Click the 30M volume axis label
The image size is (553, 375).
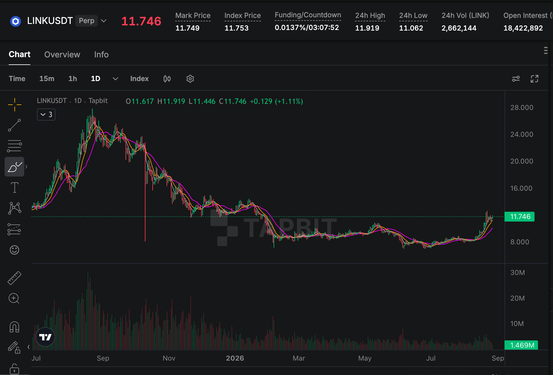[x=517, y=273]
